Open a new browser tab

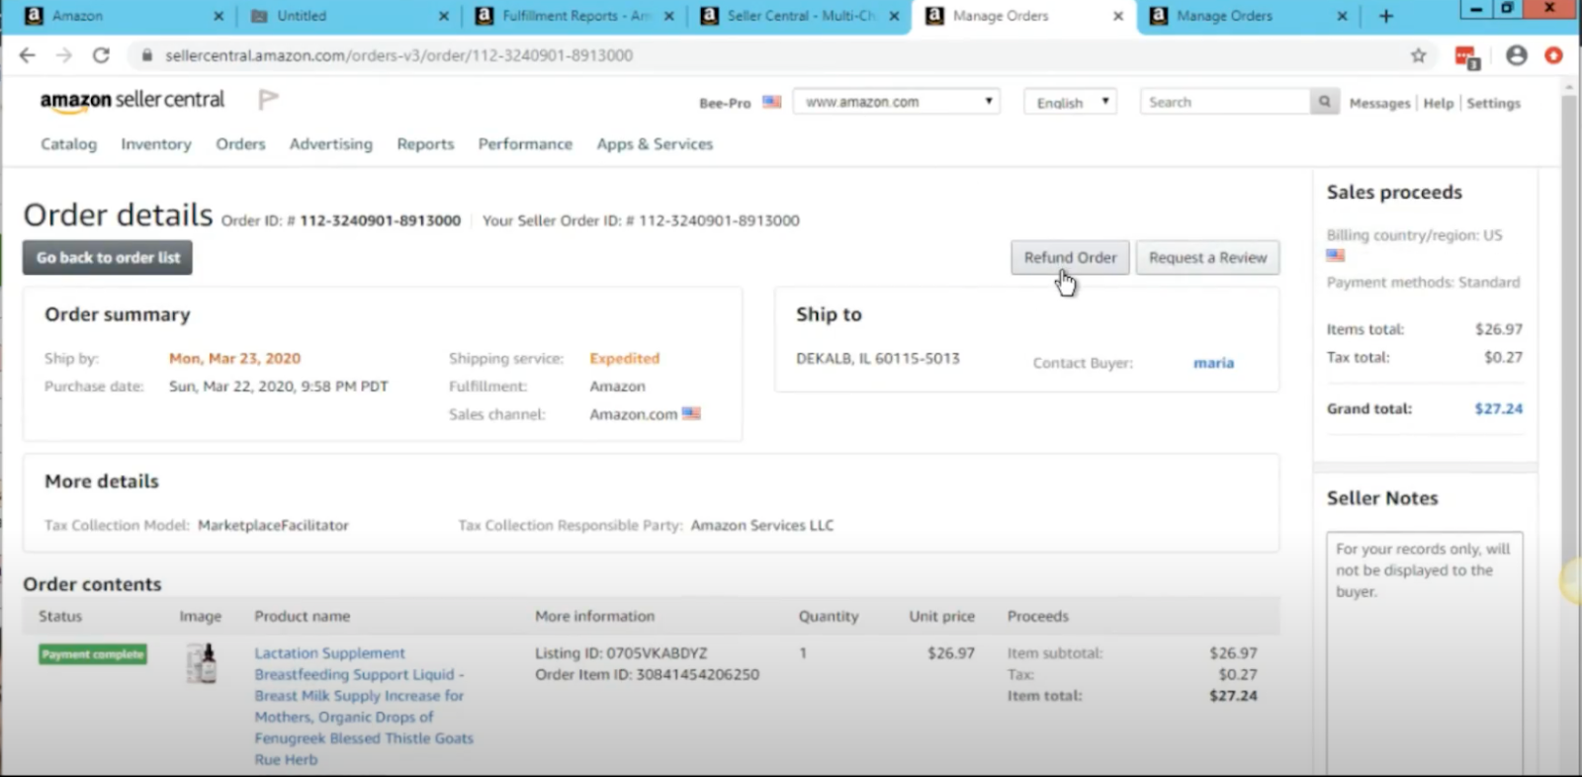tap(1386, 16)
